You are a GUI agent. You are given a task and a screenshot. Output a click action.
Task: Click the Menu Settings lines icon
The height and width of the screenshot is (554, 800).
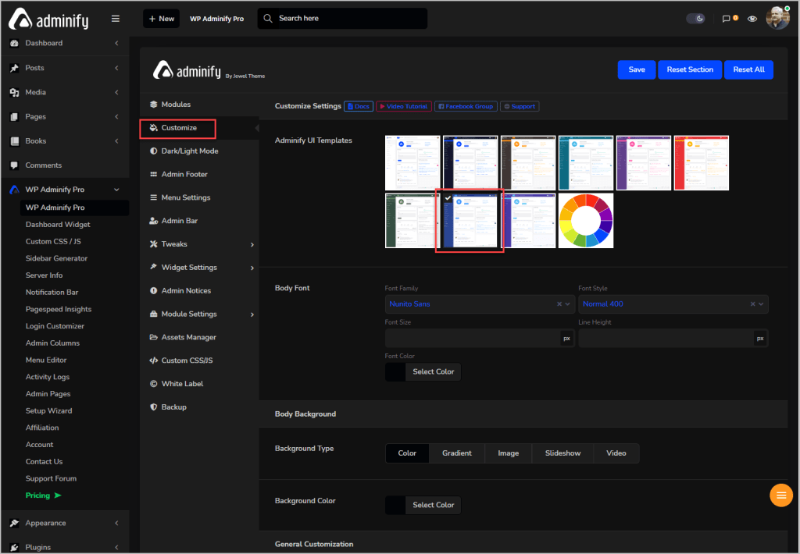(x=154, y=197)
